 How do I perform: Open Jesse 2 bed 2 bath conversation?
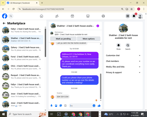click(x=22, y=104)
